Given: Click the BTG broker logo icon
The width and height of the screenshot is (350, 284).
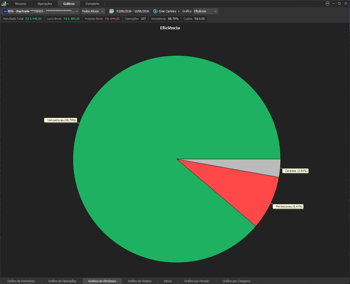Looking at the screenshot, I should (5, 11).
